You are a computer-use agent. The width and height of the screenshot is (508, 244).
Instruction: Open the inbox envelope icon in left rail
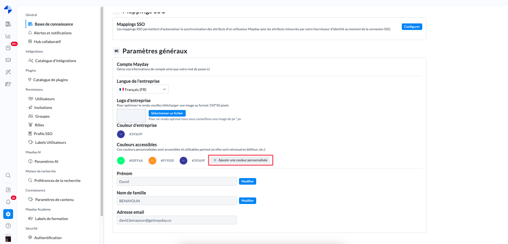[x=8, y=60]
